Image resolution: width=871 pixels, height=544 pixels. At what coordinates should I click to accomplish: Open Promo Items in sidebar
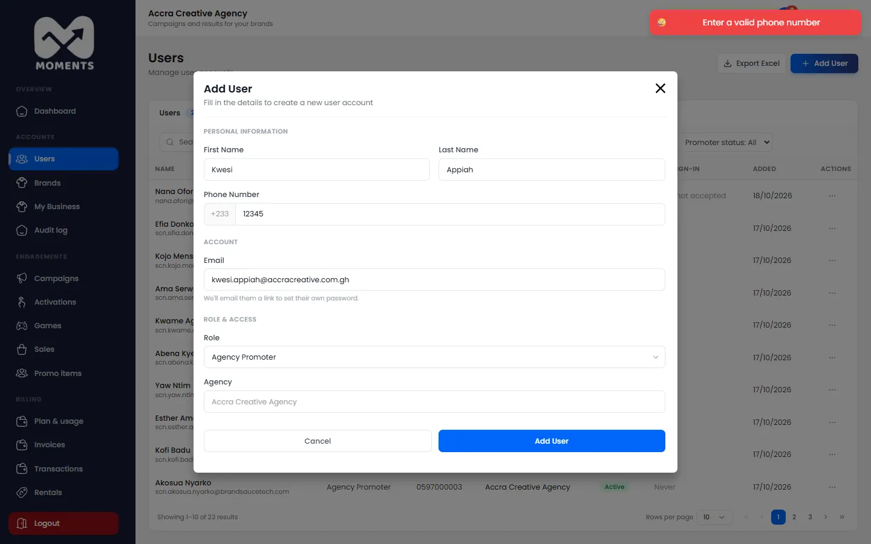click(x=64, y=373)
